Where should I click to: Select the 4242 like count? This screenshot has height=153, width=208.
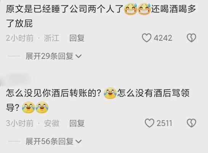coord(163,38)
